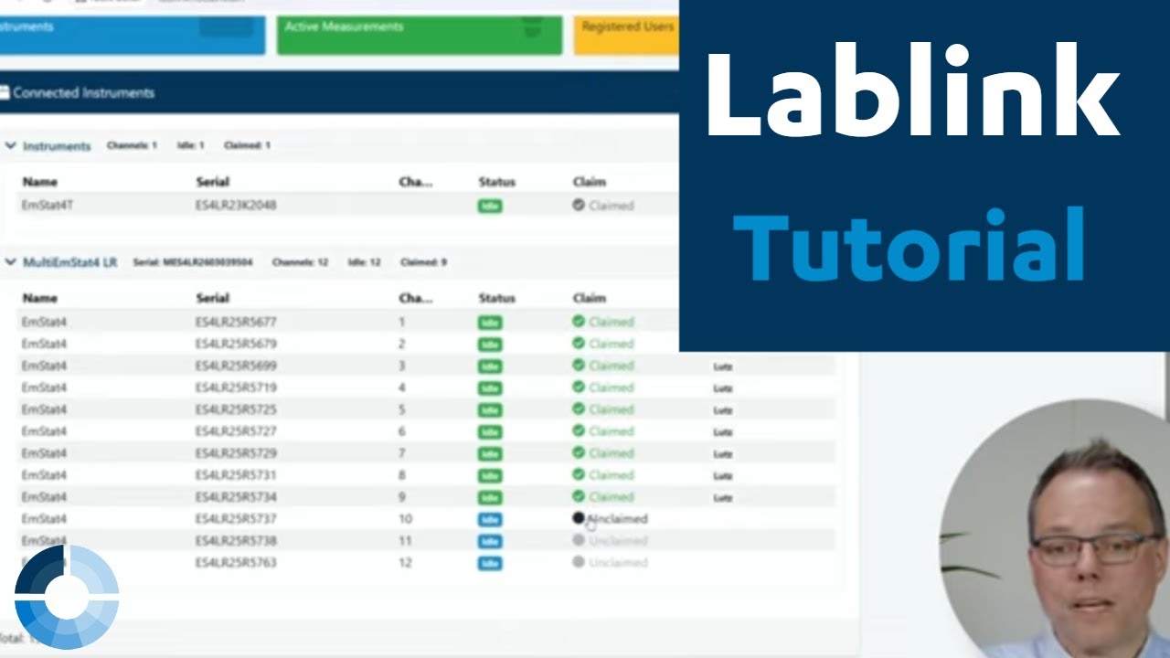The width and height of the screenshot is (1170, 658).
Task: Click the Claimed: 9 summary in MultiEmStat4 header
Action: [423, 262]
